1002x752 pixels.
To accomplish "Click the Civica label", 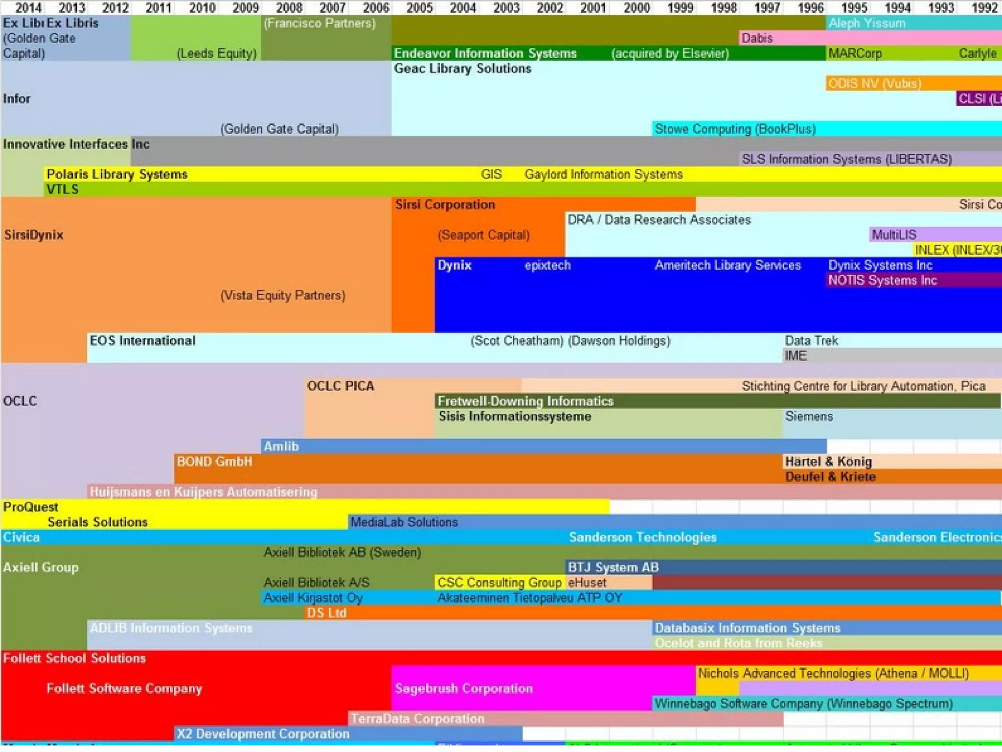I will (x=21, y=538).
